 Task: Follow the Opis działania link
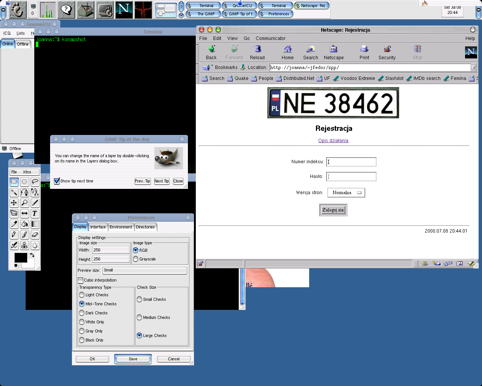point(333,141)
